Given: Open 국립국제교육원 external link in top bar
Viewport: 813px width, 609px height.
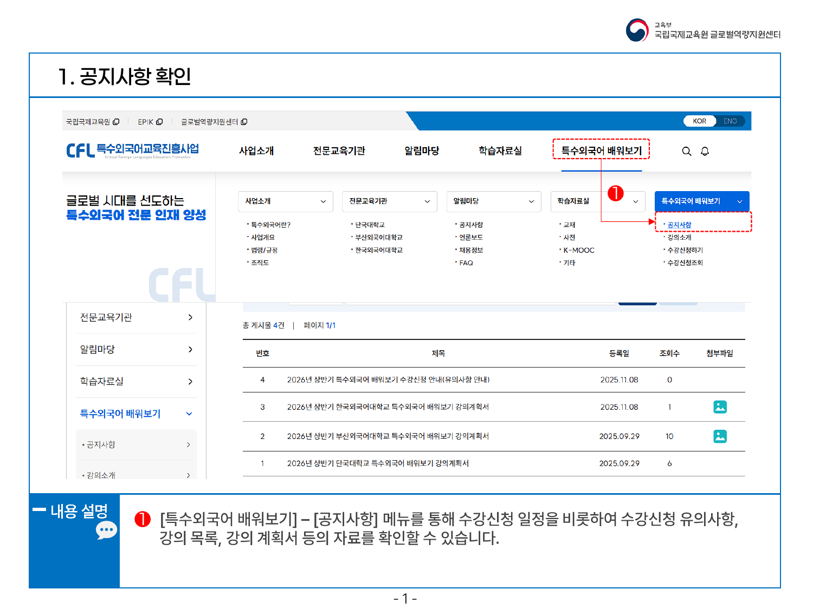Looking at the screenshot, I should click(x=92, y=122).
